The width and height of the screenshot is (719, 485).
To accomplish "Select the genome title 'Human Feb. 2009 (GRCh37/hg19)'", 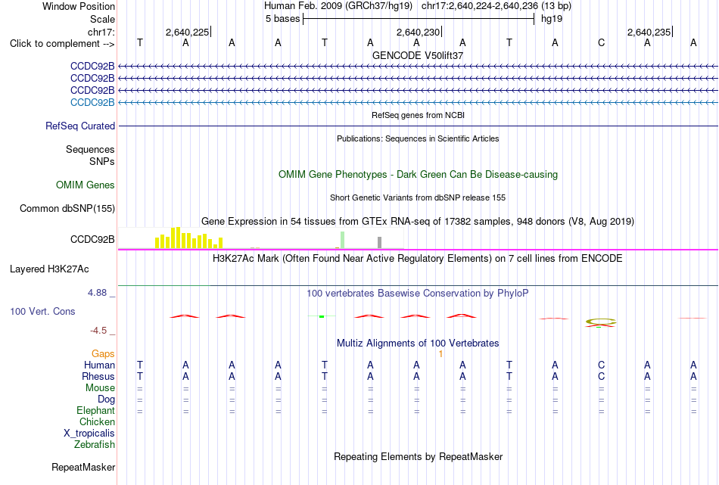I will coord(338,6).
